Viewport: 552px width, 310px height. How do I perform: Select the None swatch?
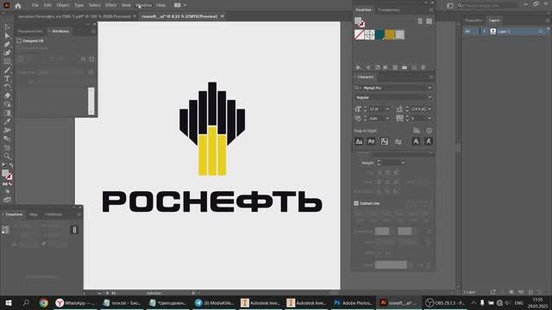click(x=360, y=34)
